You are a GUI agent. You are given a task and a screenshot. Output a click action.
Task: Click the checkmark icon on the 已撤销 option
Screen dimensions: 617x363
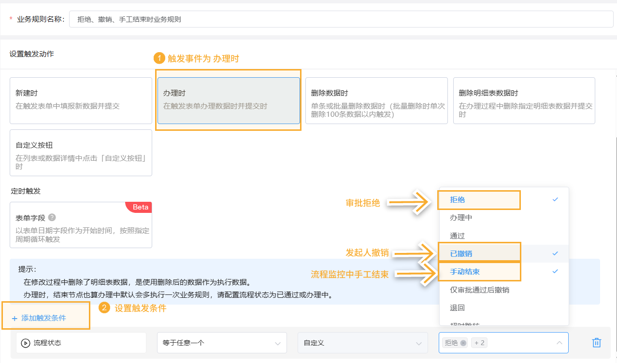pos(555,253)
